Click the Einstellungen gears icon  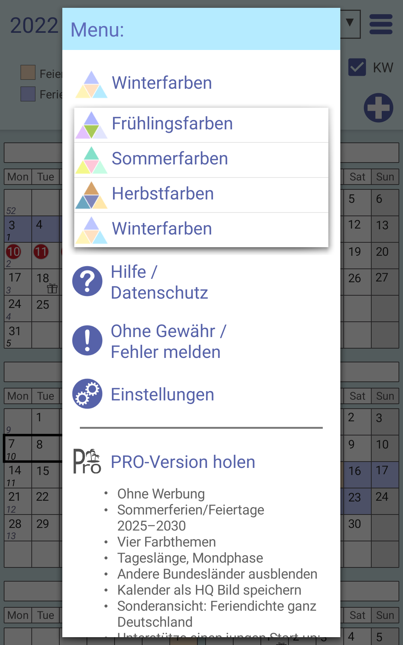pyautogui.click(x=87, y=394)
